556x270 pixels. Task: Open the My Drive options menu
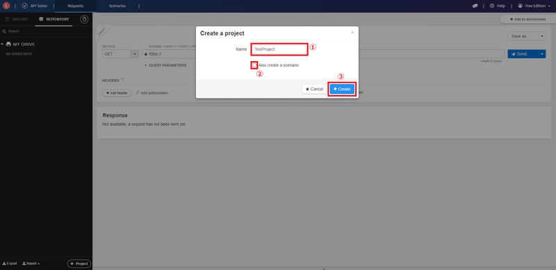(x=86, y=44)
